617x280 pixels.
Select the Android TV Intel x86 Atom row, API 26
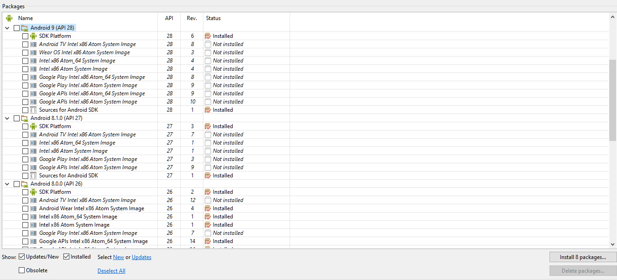306,200
